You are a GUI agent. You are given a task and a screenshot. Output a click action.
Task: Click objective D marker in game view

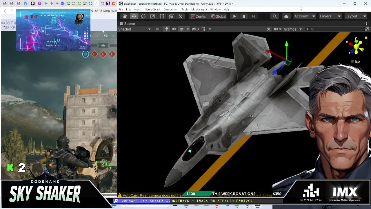103,54
